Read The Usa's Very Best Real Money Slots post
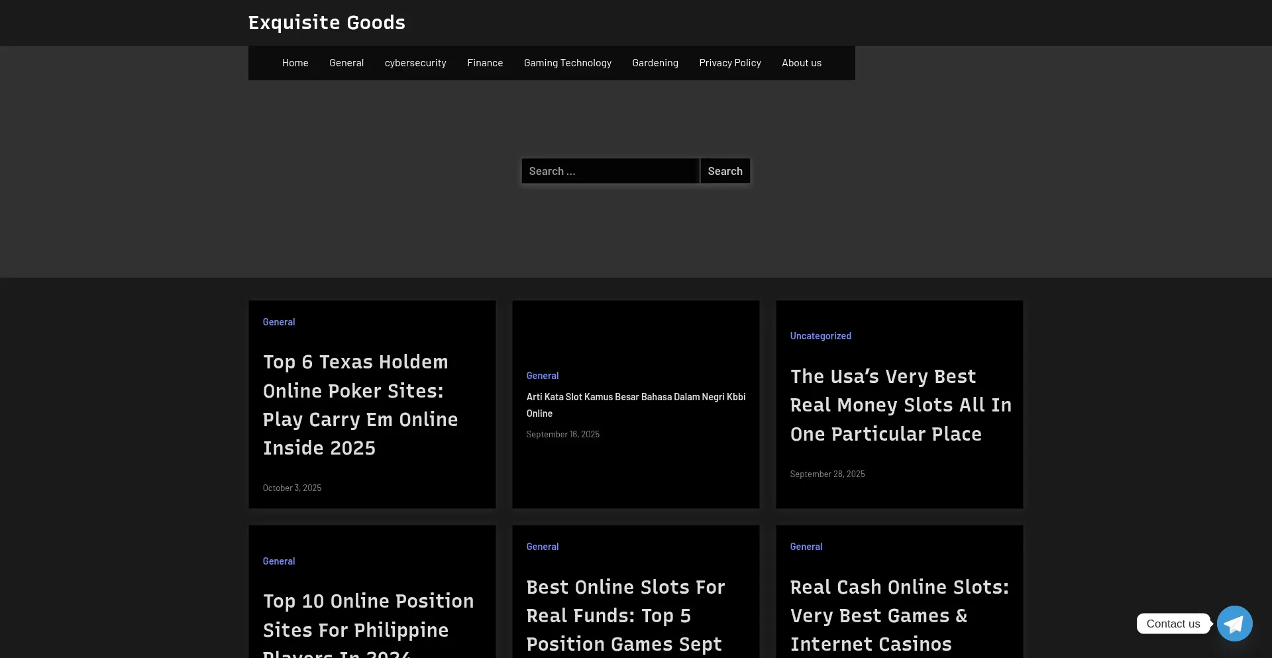 (900, 405)
